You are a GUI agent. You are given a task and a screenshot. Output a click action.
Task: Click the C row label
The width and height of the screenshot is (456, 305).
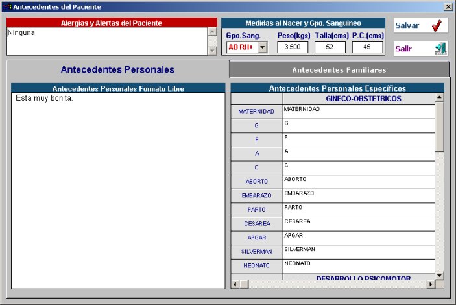(256, 167)
